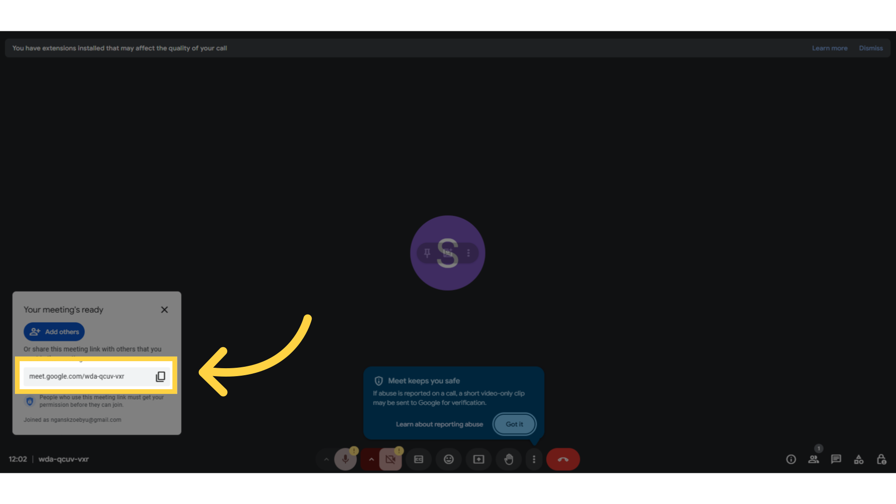
Task: Click the meeting activities menu icon
Action: pos(859,459)
